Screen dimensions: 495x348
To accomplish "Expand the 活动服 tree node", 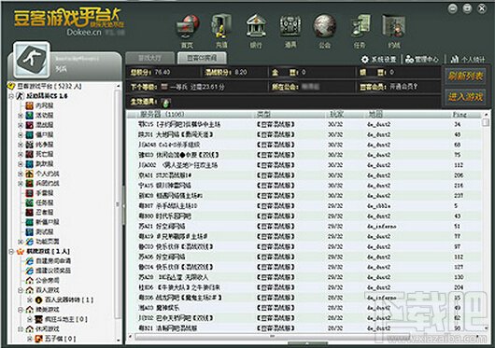I will click(x=21, y=116).
